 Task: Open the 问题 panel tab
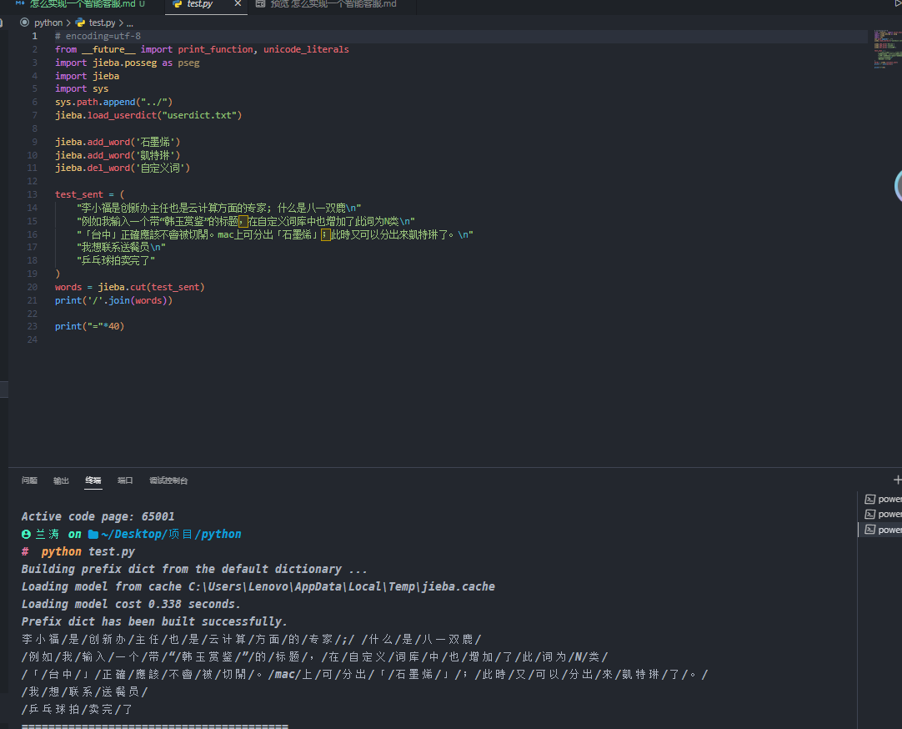click(29, 480)
